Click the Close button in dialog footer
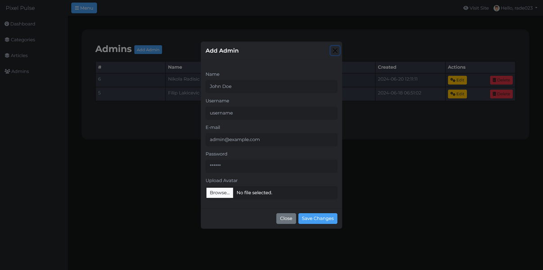This screenshot has height=270, width=543. pyautogui.click(x=286, y=219)
